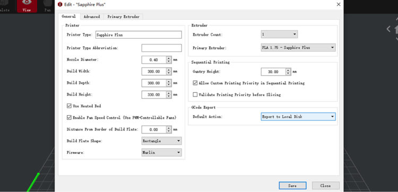This screenshot has width=398, height=192.
Task: Open the Advanced tab
Action: [92, 17]
